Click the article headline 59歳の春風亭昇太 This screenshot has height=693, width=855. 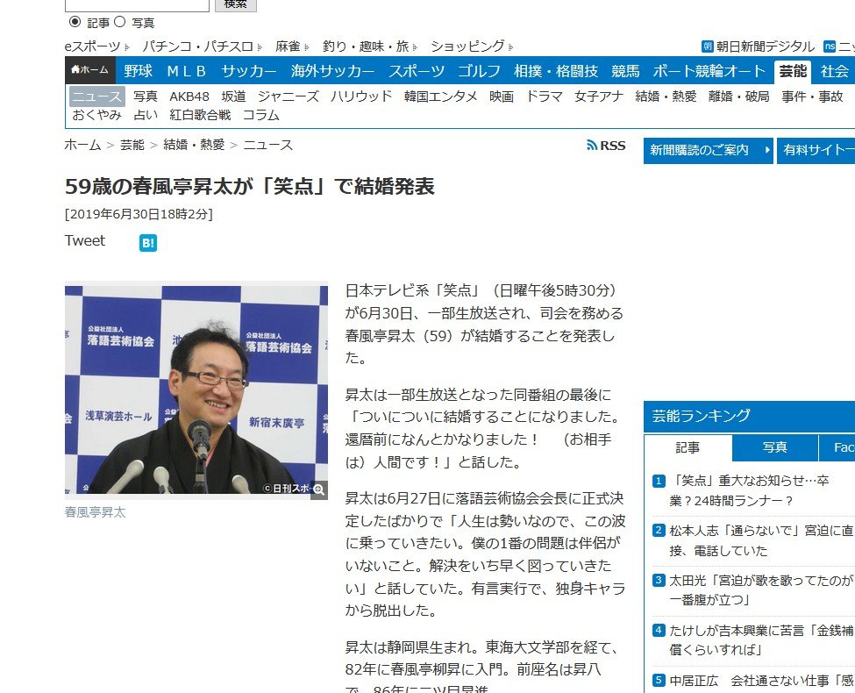point(249,187)
